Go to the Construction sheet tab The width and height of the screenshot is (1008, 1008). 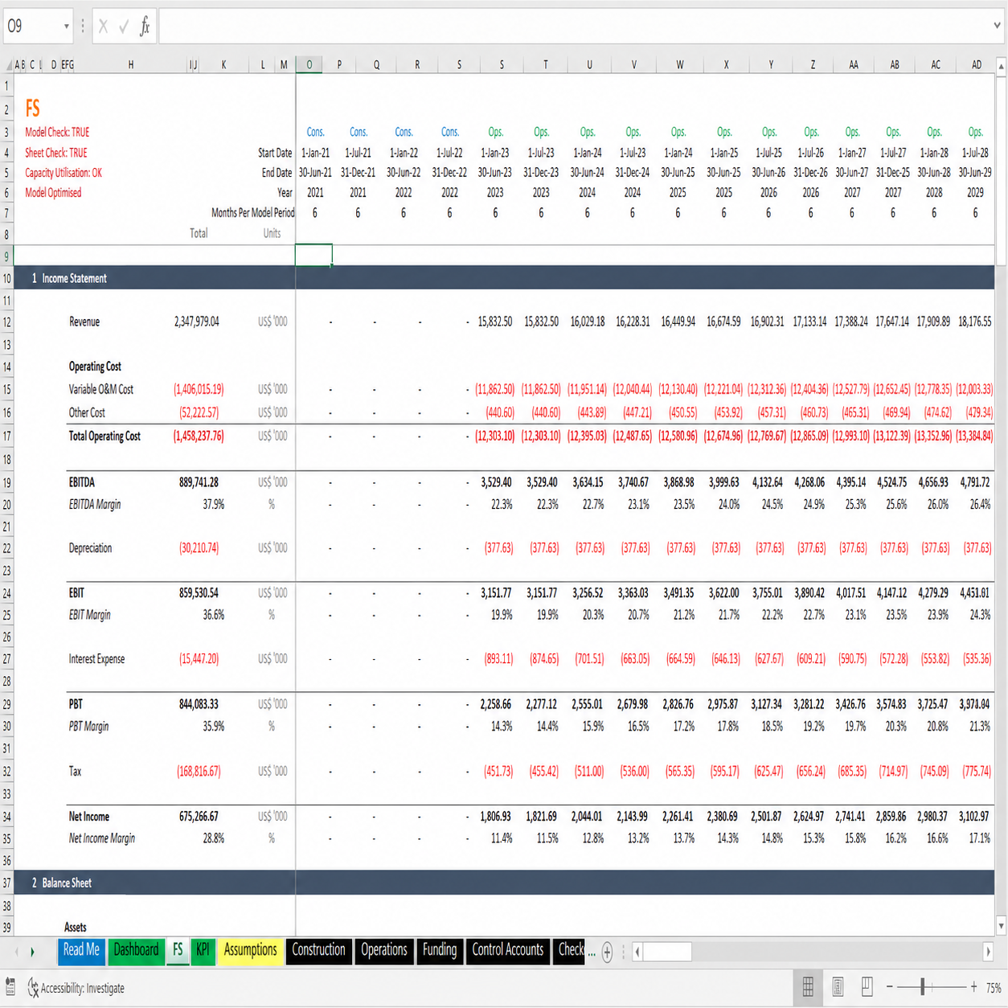318,950
